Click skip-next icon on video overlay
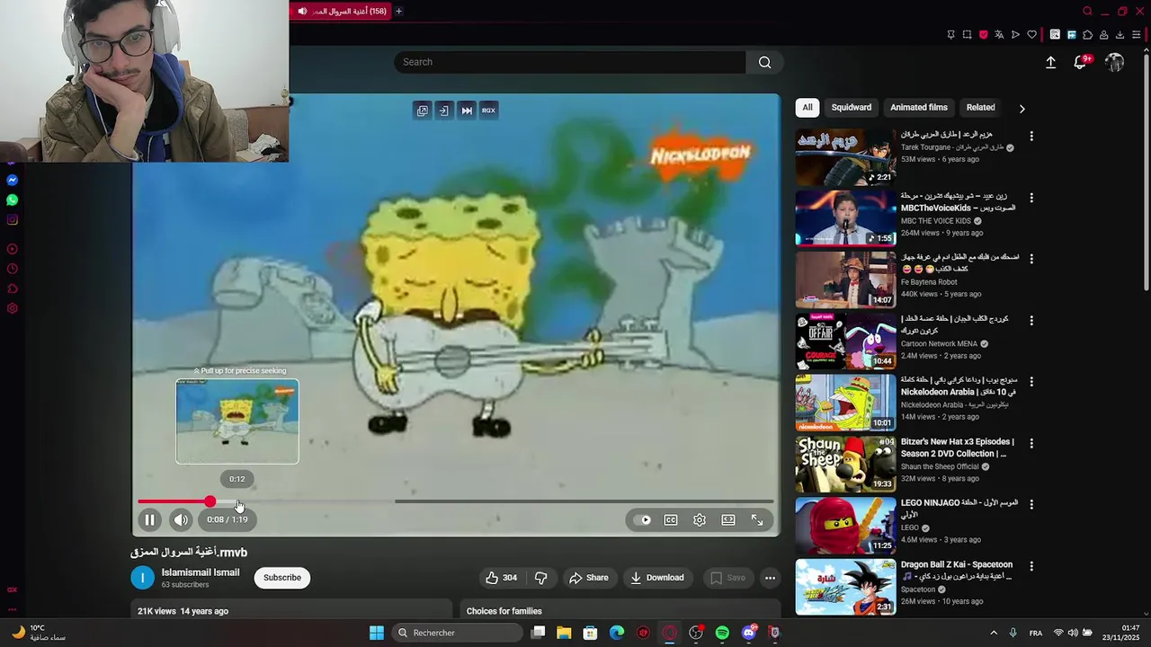 tap(467, 111)
